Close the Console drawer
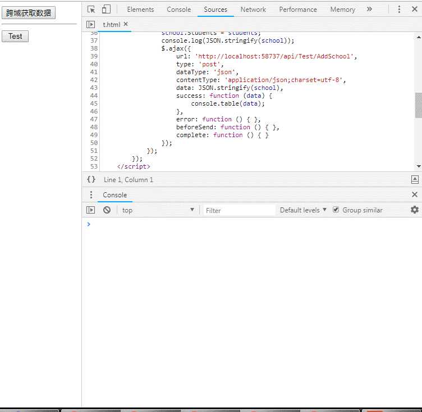This screenshot has height=412, width=422. 415,194
